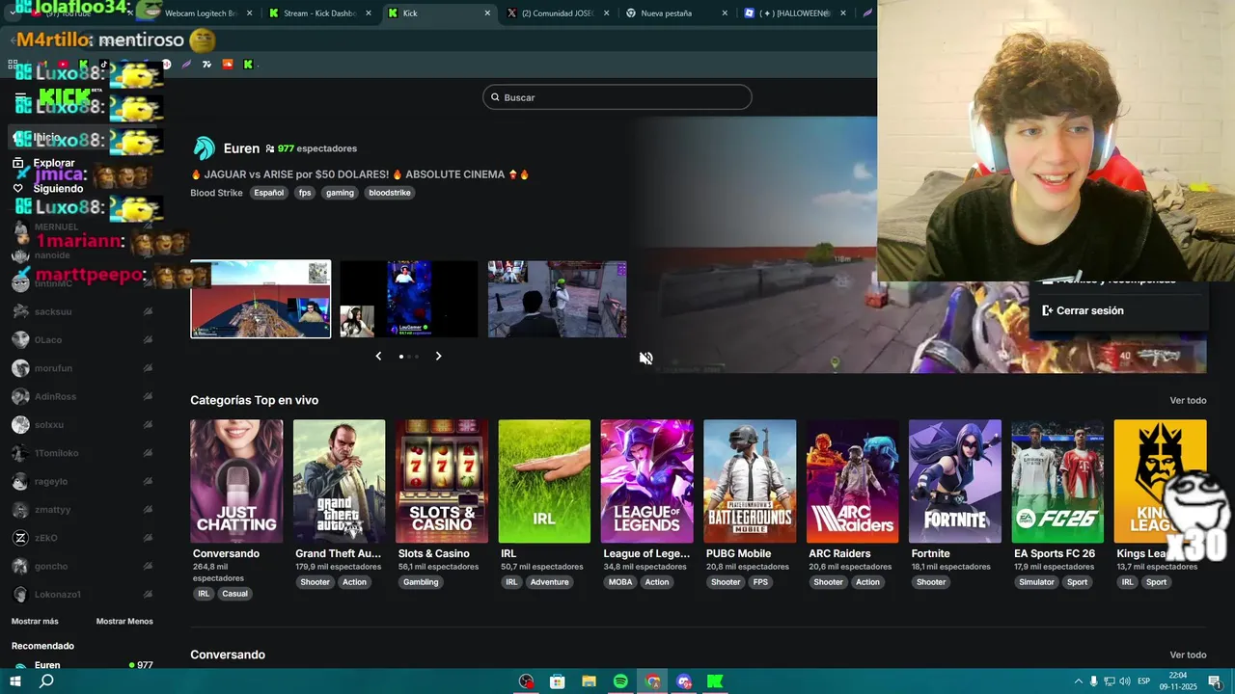The height and width of the screenshot is (694, 1235).
Task: Open the PUBG Mobile category card
Action: (750, 481)
